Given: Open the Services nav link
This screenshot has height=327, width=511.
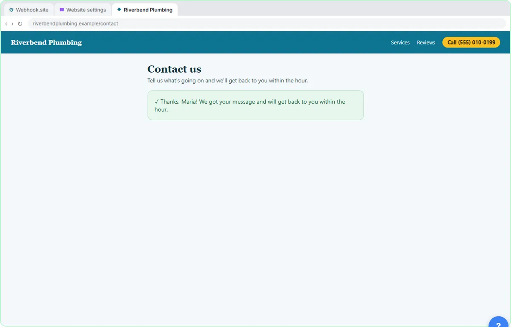Looking at the screenshot, I should click(400, 42).
